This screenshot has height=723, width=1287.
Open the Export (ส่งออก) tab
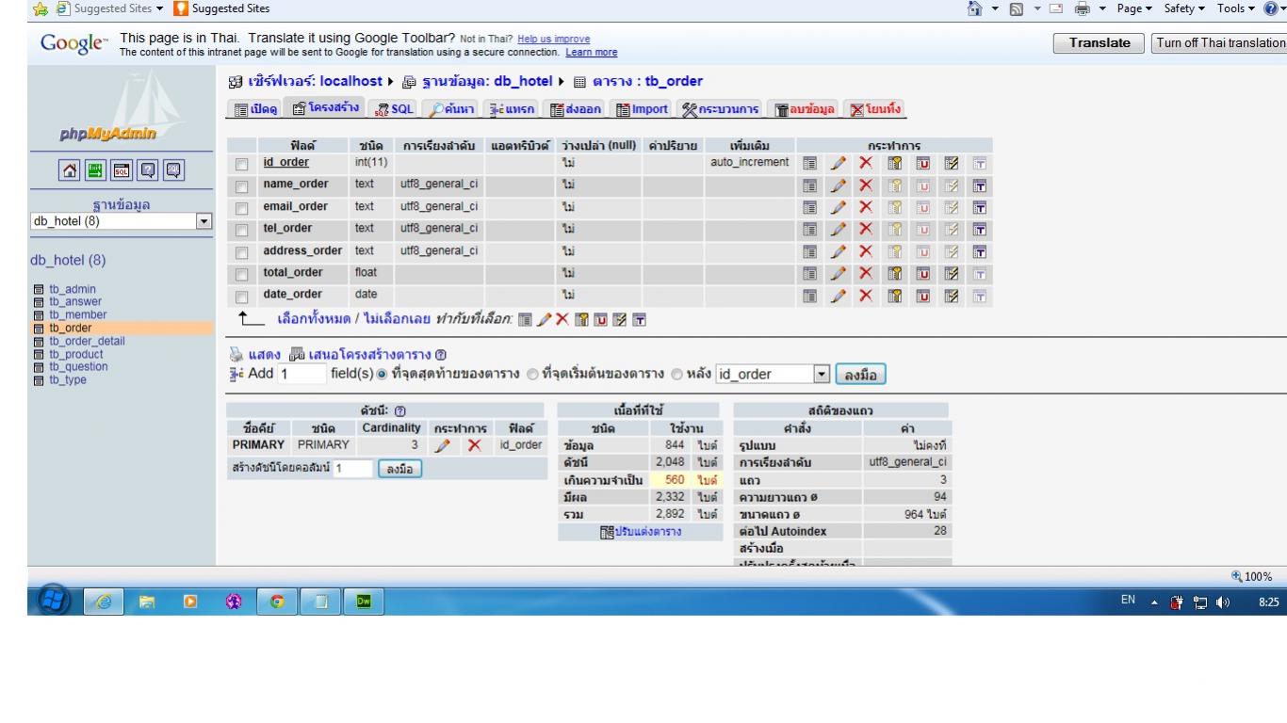point(576,109)
